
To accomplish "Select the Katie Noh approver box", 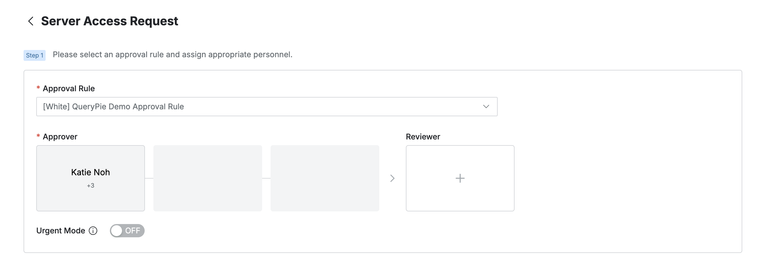I will 90,172.
